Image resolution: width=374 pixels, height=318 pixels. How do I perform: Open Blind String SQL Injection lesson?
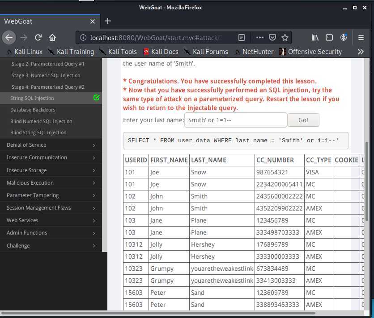pyautogui.click(x=38, y=132)
